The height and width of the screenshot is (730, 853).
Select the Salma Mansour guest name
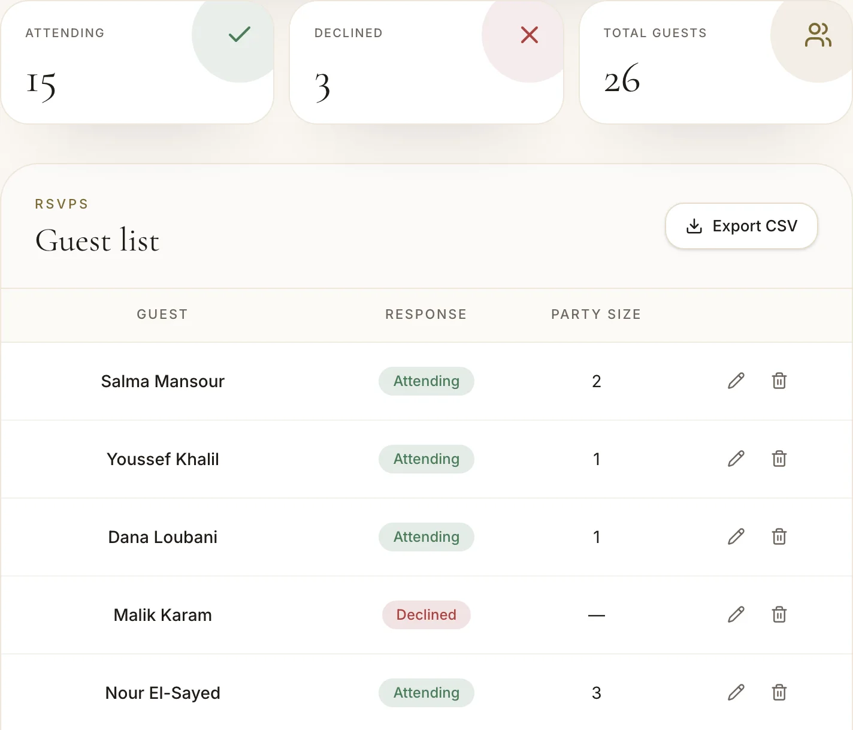point(163,381)
